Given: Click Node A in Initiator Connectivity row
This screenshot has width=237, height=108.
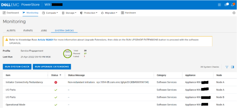Looking at the screenshot, I should click(x=220, y=82).
